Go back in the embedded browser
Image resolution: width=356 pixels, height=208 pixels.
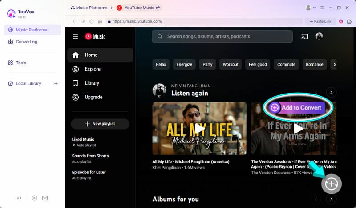click(x=74, y=21)
